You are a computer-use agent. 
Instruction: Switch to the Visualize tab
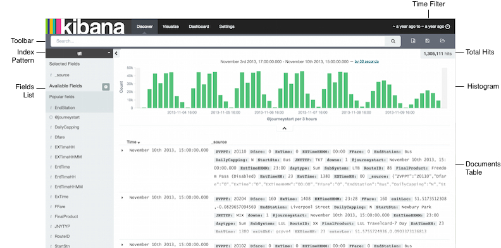click(171, 27)
